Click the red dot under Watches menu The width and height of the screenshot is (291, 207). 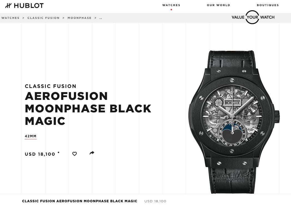pyautogui.click(x=171, y=10)
